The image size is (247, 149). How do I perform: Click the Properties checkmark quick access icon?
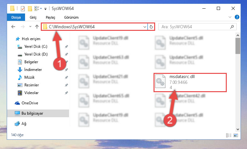[23, 8]
